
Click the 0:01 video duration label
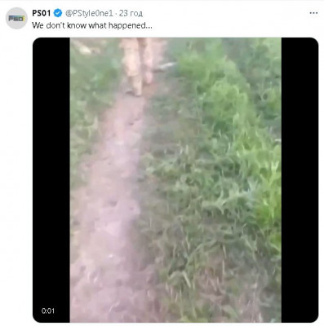click(48, 311)
